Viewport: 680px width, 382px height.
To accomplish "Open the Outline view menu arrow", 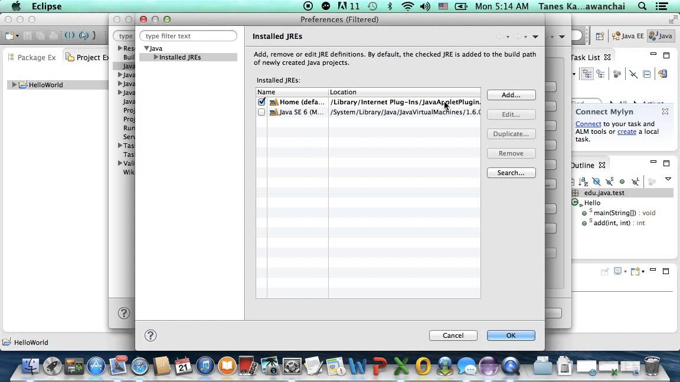I will 668,179.
